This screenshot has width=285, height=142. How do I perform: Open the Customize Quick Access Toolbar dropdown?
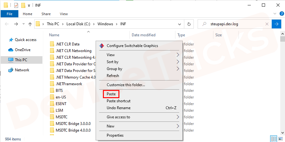pos(29,6)
